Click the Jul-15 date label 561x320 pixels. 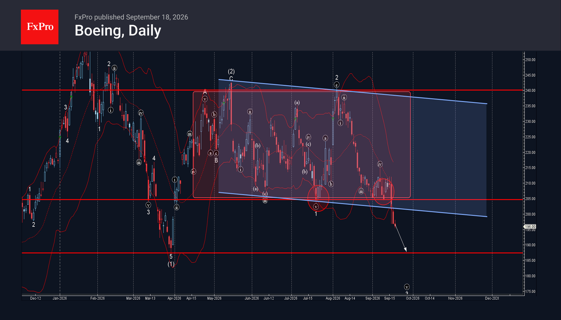point(308,298)
